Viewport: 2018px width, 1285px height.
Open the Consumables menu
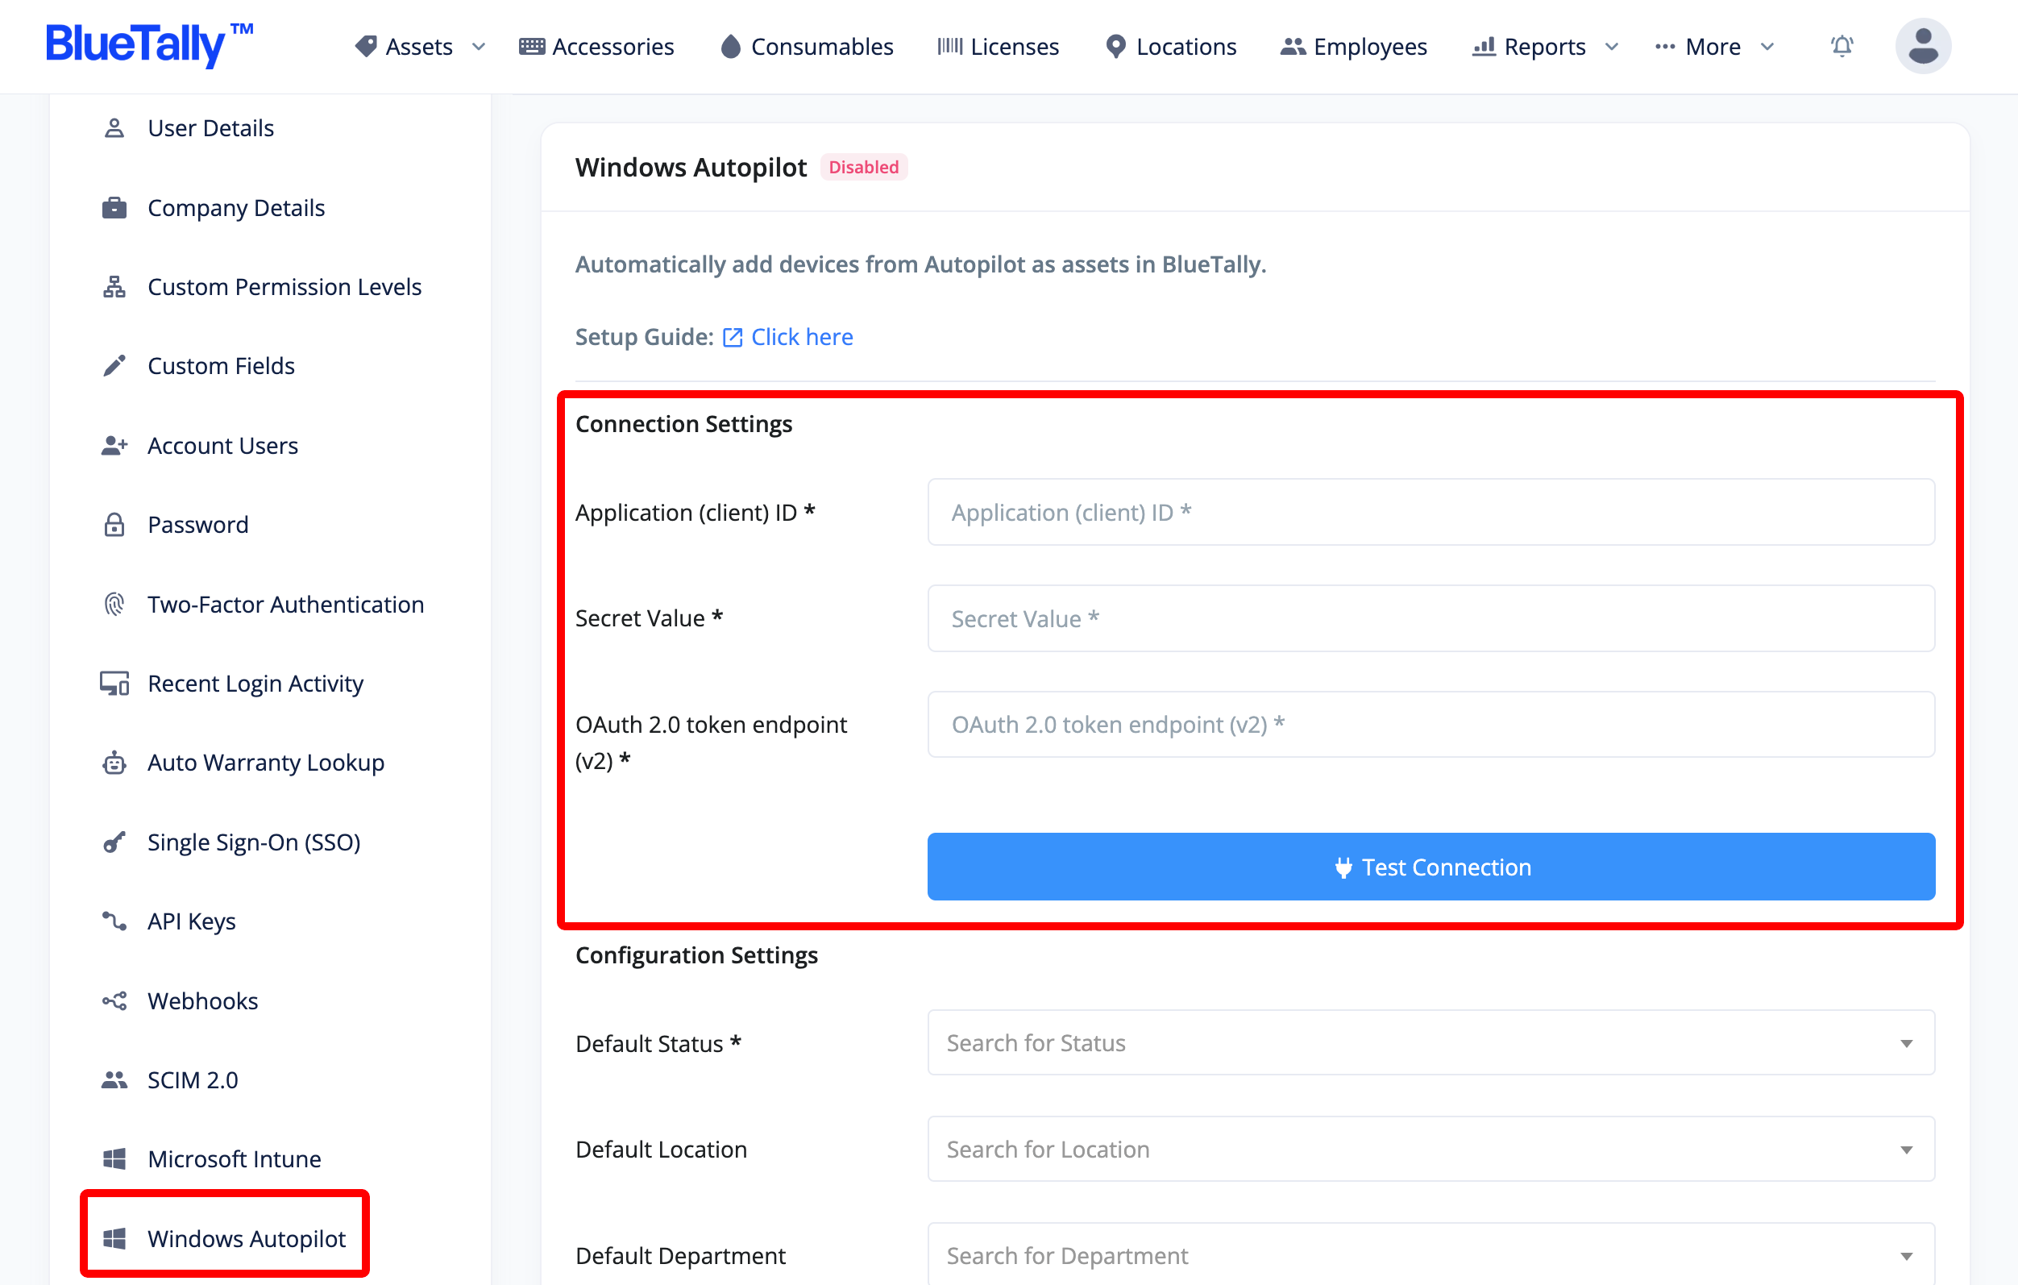(807, 46)
